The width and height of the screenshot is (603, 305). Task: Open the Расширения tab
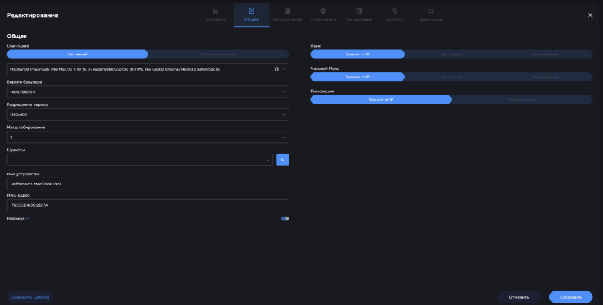(359, 15)
